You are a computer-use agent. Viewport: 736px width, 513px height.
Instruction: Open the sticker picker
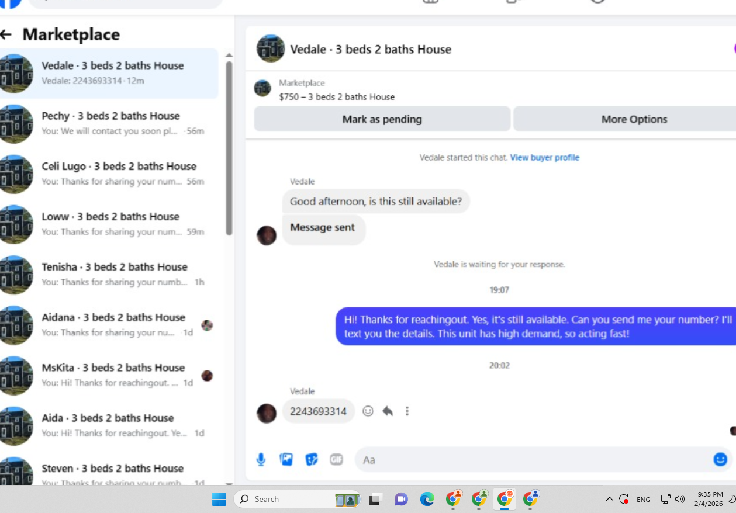pyautogui.click(x=312, y=460)
